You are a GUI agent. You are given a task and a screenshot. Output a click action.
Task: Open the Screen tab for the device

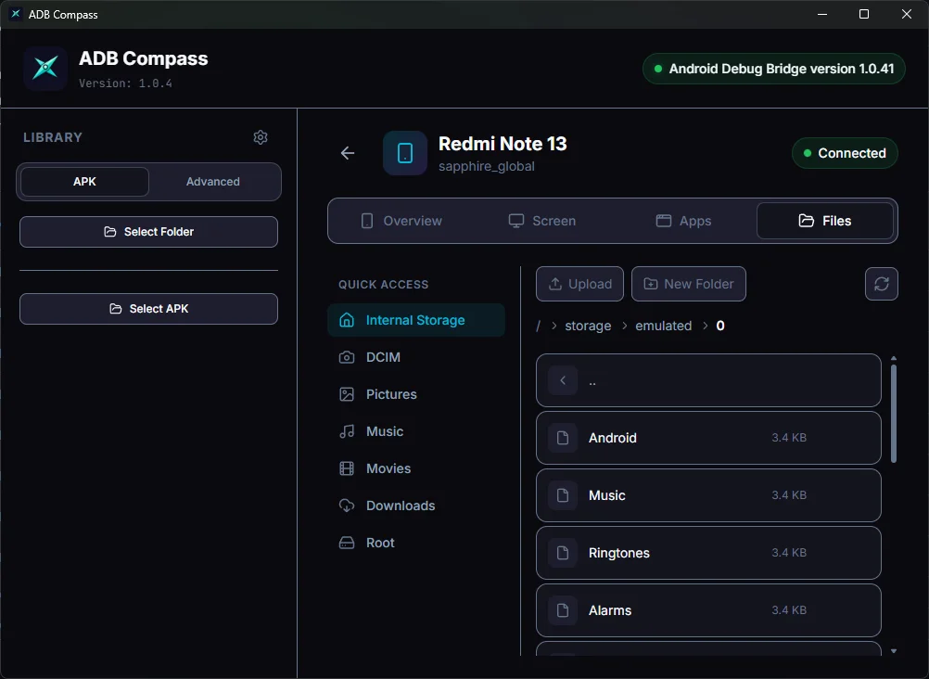tap(541, 221)
